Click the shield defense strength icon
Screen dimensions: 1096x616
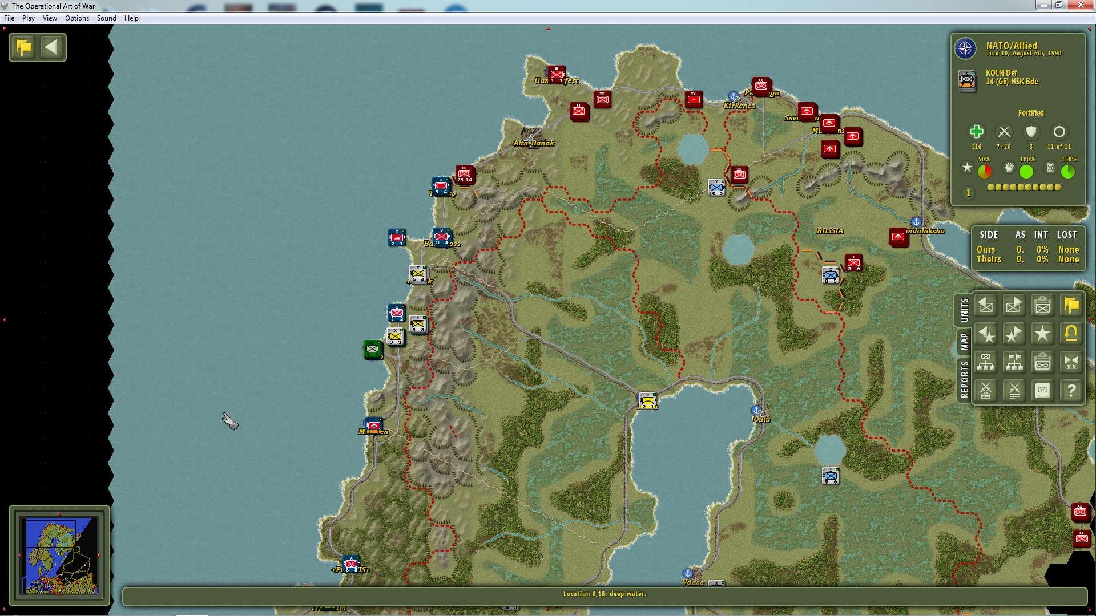coord(1031,132)
